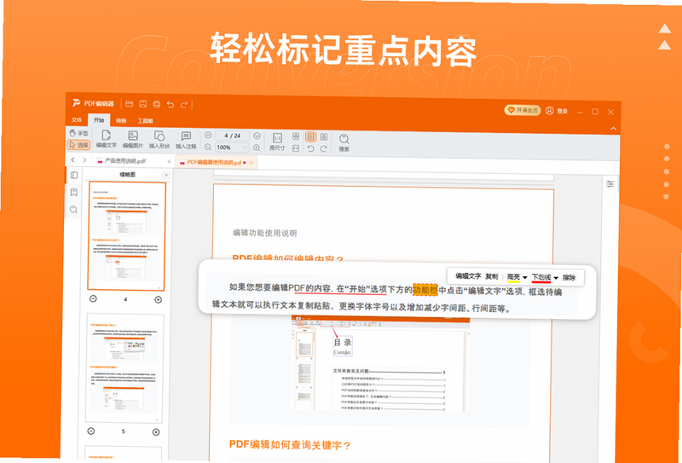The image size is (682, 463).
Task: Go to previous page with up arrow
Action: pyautogui.click(x=208, y=136)
